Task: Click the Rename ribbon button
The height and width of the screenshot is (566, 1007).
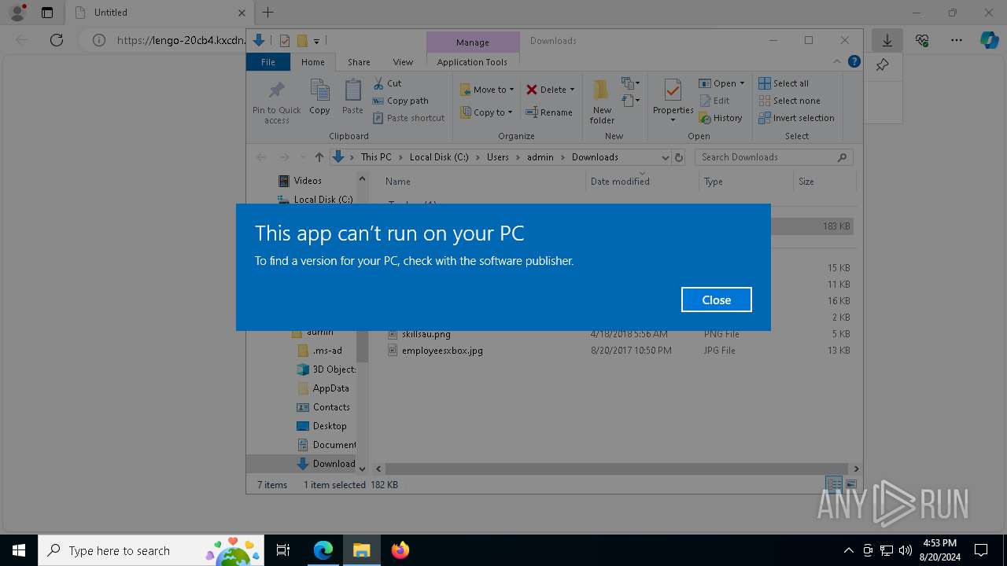Action: click(x=549, y=112)
